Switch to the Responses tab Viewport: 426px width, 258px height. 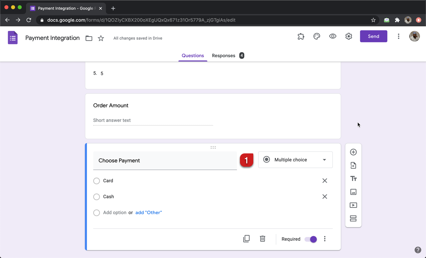(x=223, y=55)
